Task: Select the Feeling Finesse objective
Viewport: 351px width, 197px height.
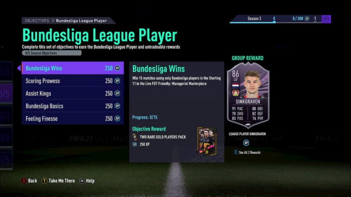Action: point(73,118)
